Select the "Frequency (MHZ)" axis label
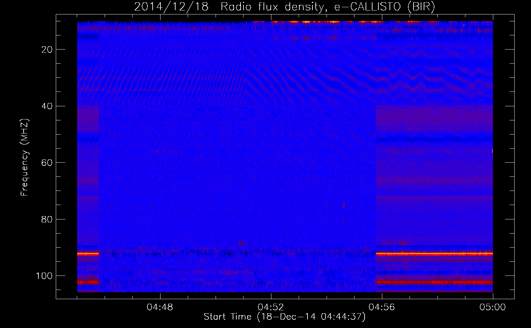The image size is (531, 328). (x=25, y=157)
